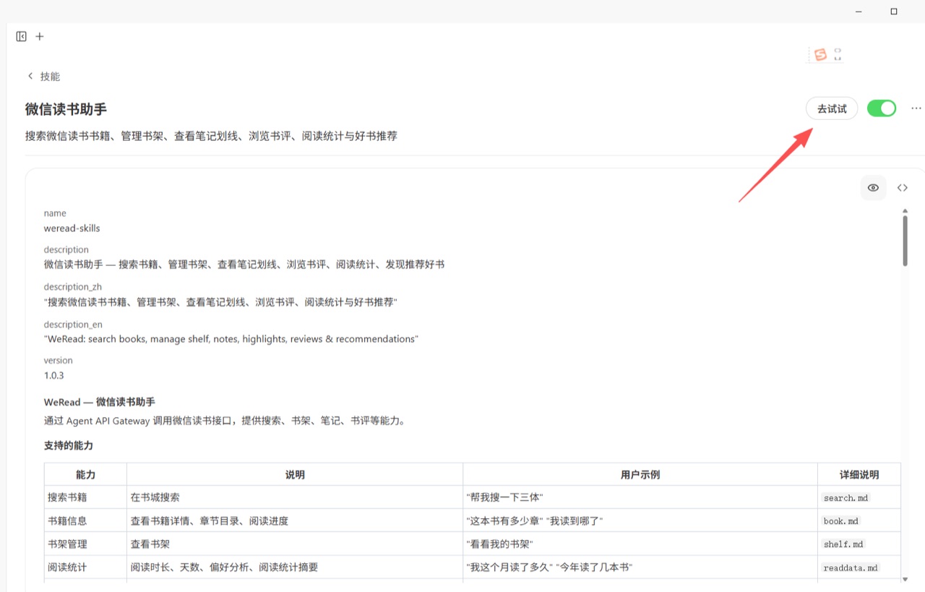Image resolution: width=925 pixels, height=592 pixels.
Task: Click the scrollbar up arrow
Action: point(905,211)
